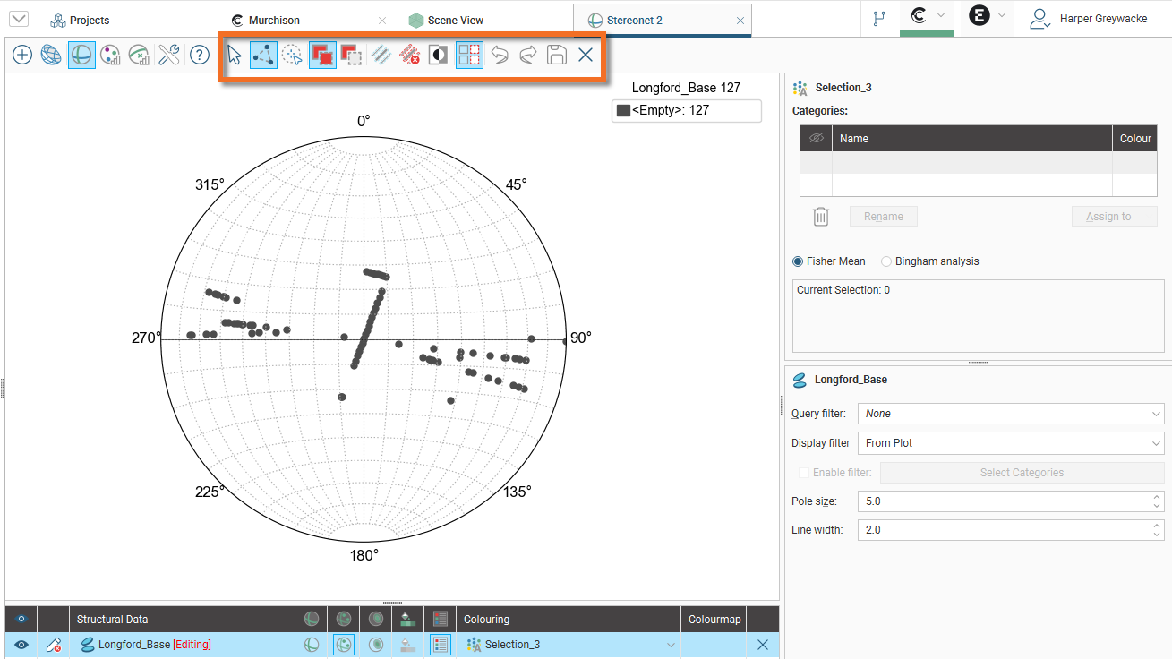This screenshot has width=1172, height=659.
Task: Open the wrench and screwdriver settings icon
Action: click(169, 56)
